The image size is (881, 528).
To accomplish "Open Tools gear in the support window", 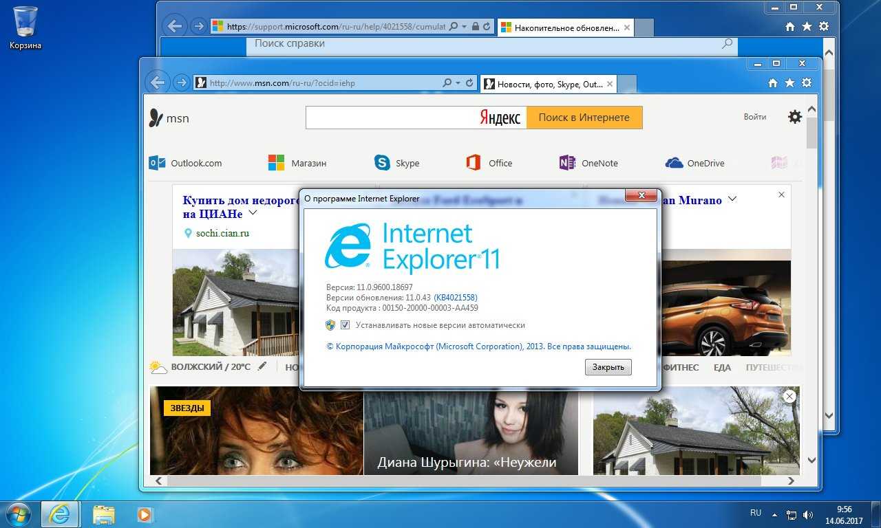I will pos(824,26).
